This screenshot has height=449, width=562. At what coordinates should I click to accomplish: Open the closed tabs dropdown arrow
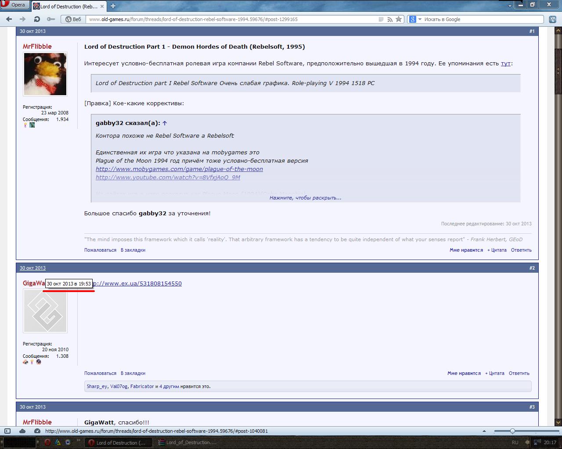coord(510,6)
